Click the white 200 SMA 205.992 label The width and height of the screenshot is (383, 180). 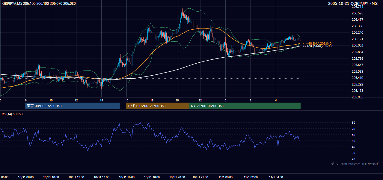click(x=318, y=46)
